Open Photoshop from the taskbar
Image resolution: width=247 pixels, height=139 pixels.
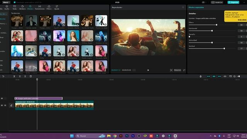127,136
